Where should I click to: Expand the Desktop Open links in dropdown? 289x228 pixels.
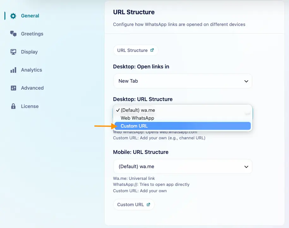click(183, 81)
